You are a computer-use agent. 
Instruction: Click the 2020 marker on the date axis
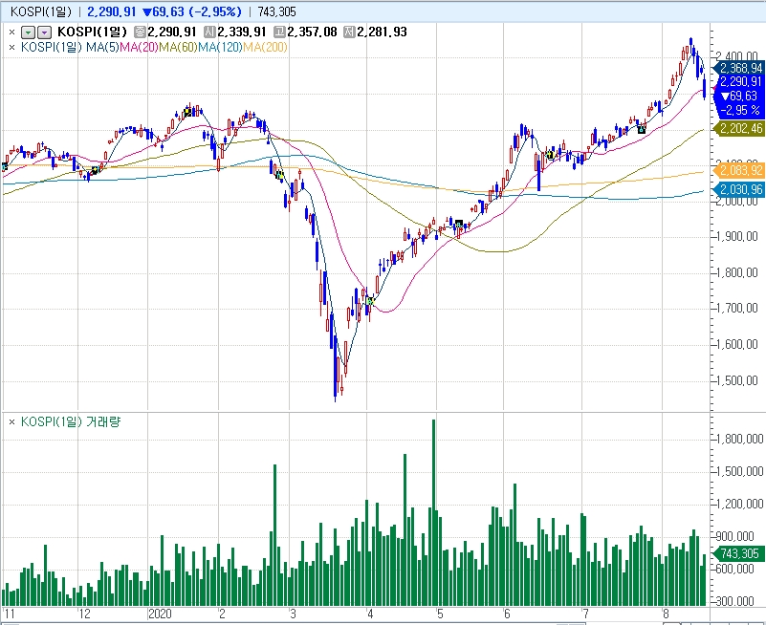click(162, 615)
